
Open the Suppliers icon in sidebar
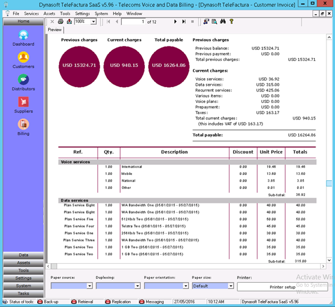pyautogui.click(x=23, y=102)
